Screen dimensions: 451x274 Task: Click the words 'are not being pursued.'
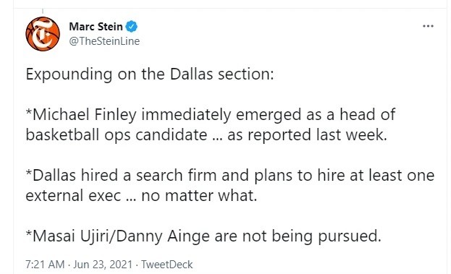coord(298,236)
